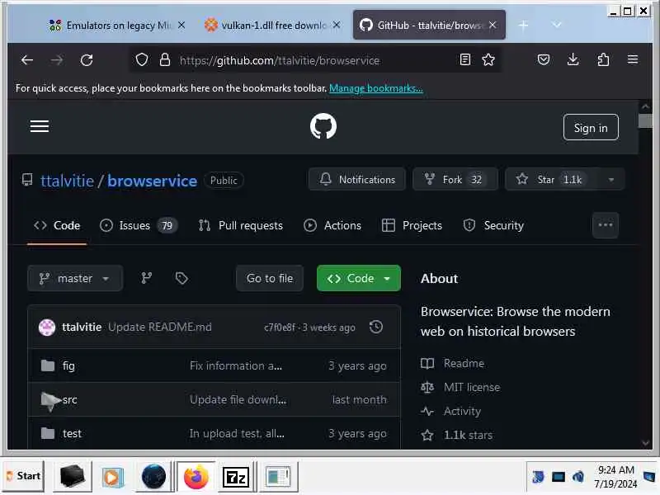660x495 pixels.
Task: Reload the page with the refresh icon
Action: (x=87, y=60)
